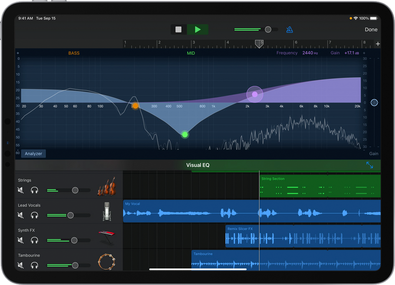Click the Tambourine track volume slider knob

(75, 265)
